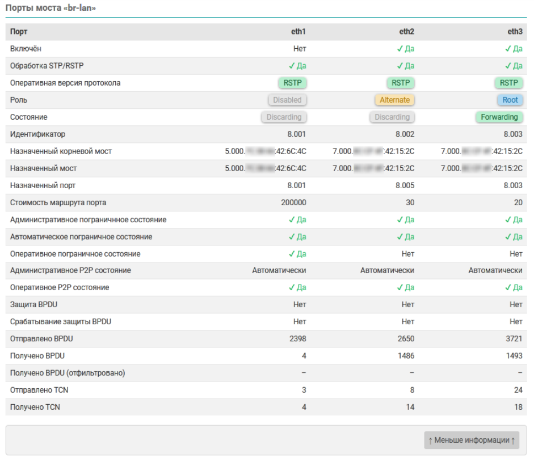Click the RSTP protocol badge for eth1
The image size is (534, 462).
click(292, 83)
